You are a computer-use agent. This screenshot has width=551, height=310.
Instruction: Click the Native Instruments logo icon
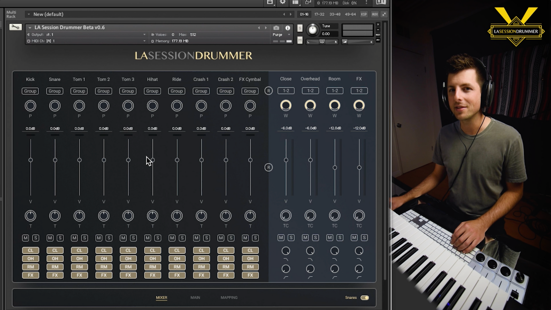pos(382,2)
